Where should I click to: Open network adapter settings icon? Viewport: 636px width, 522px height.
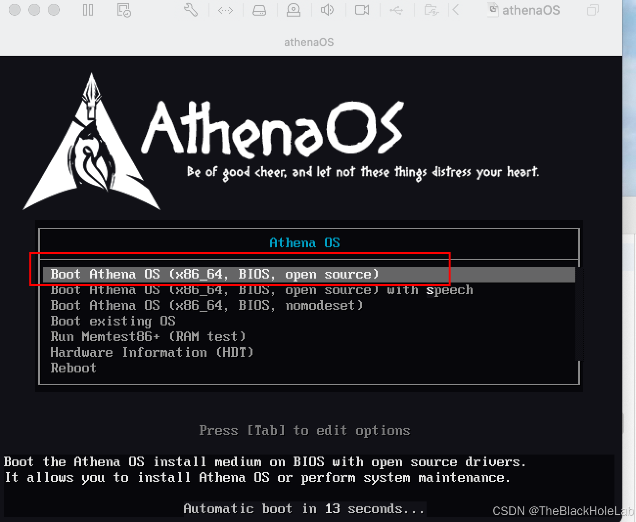pyautogui.click(x=226, y=10)
